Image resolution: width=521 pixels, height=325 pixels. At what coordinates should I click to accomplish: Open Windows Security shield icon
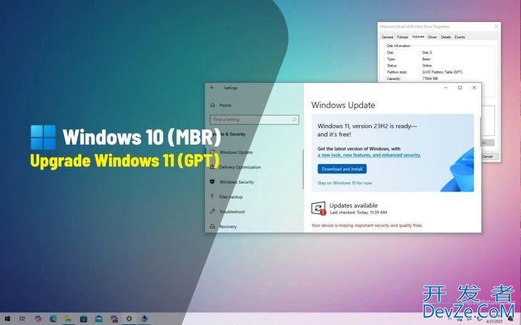(x=212, y=182)
